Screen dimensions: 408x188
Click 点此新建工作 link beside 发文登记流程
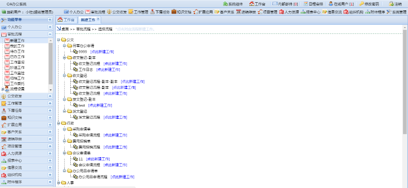coord(115,117)
